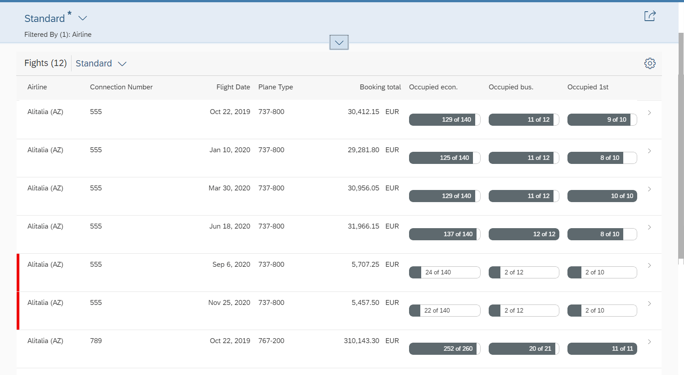Open the Standard view dropdown next to Fights

101,63
